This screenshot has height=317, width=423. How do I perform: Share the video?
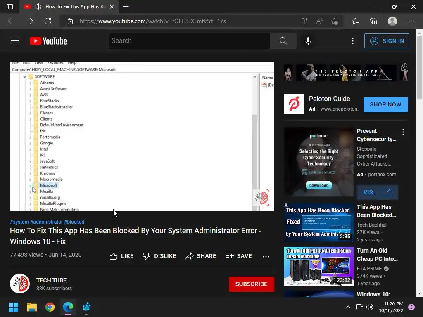[x=201, y=256]
